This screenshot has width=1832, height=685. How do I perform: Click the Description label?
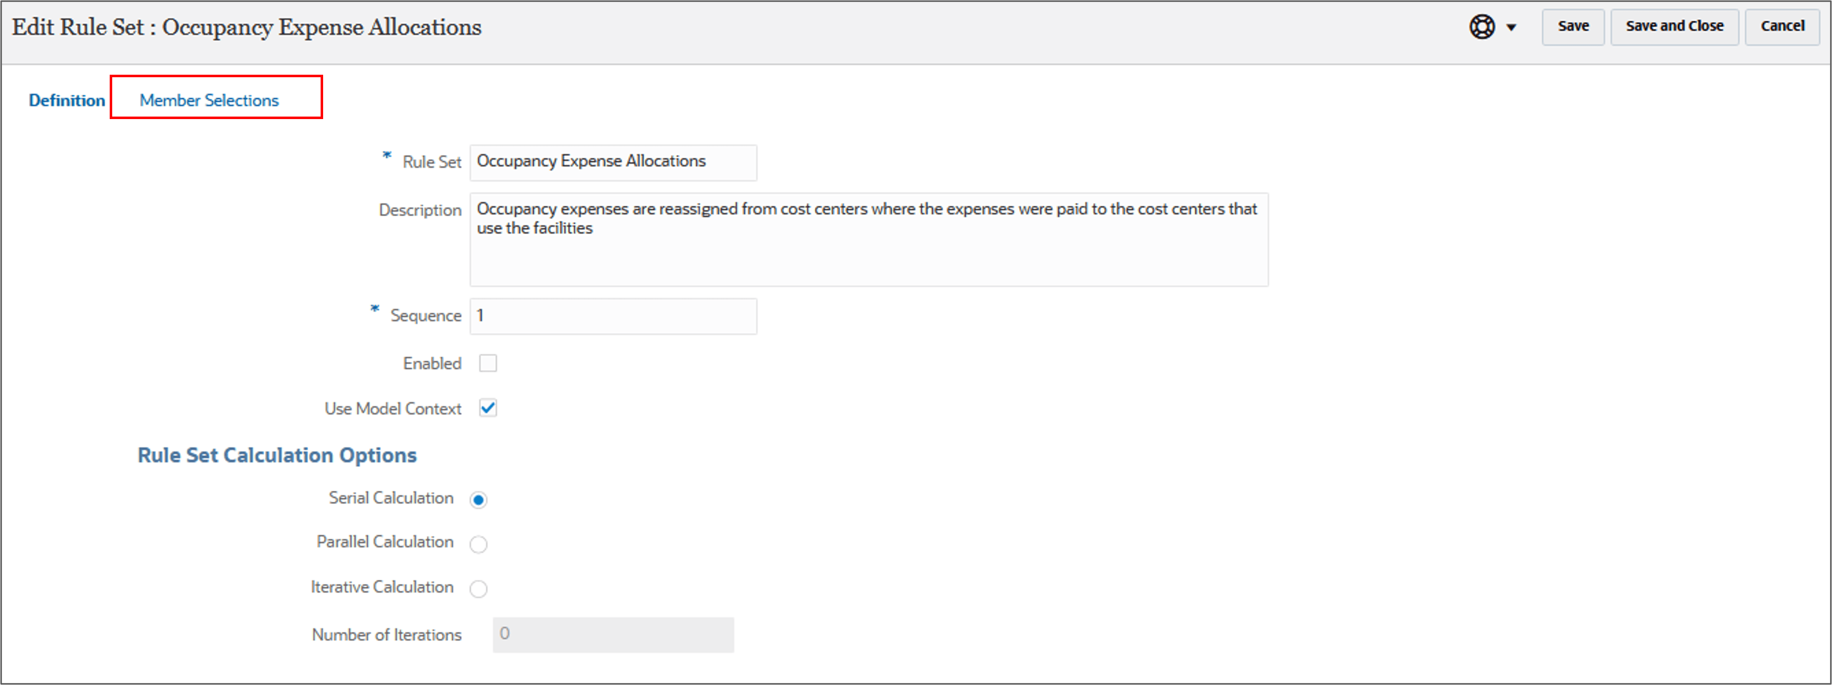(x=419, y=210)
